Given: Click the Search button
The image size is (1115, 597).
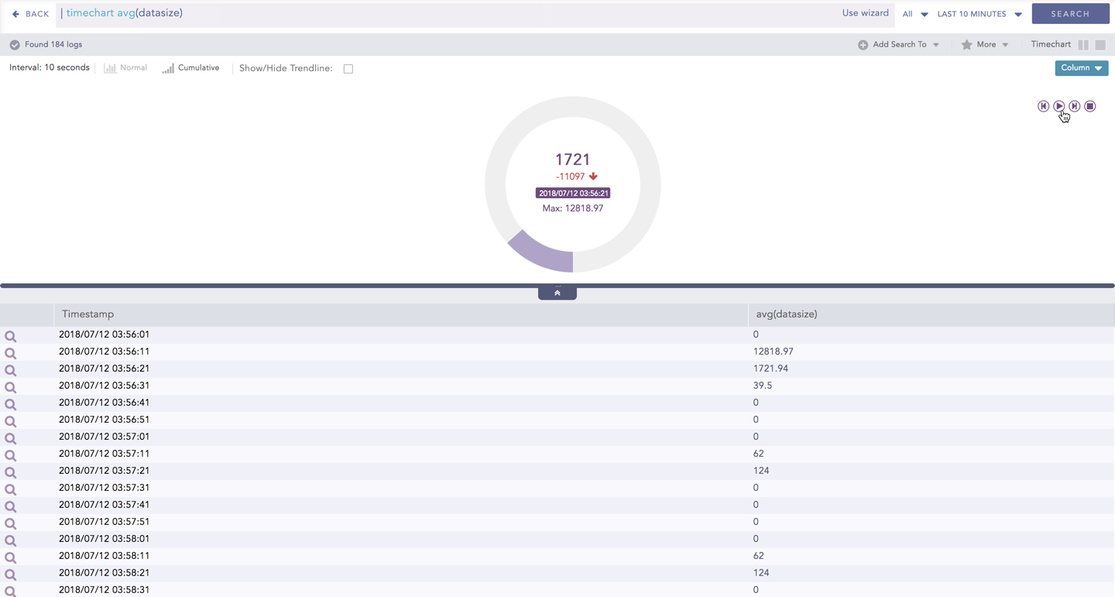Looking at the screenshot, I should pyautogui.click(x=1070, y=14).
